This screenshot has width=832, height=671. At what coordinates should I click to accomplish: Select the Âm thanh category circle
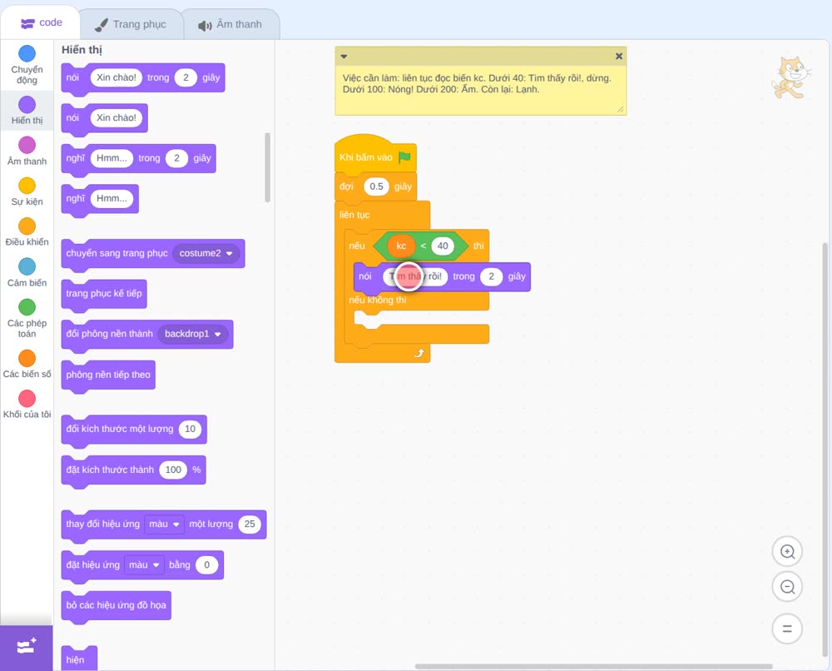27,145
